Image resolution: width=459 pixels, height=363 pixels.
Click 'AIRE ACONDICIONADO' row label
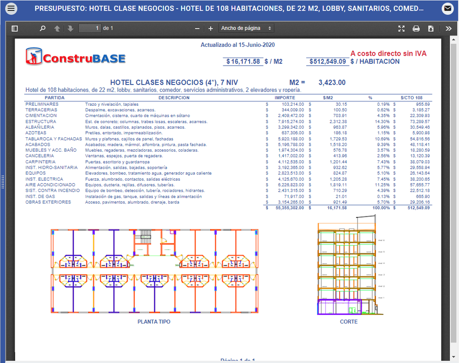tap(50, 185)
